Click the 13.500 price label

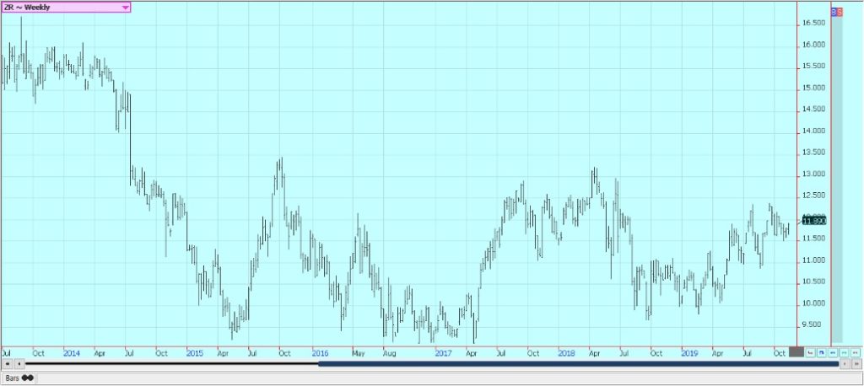(x=813, y=152)
